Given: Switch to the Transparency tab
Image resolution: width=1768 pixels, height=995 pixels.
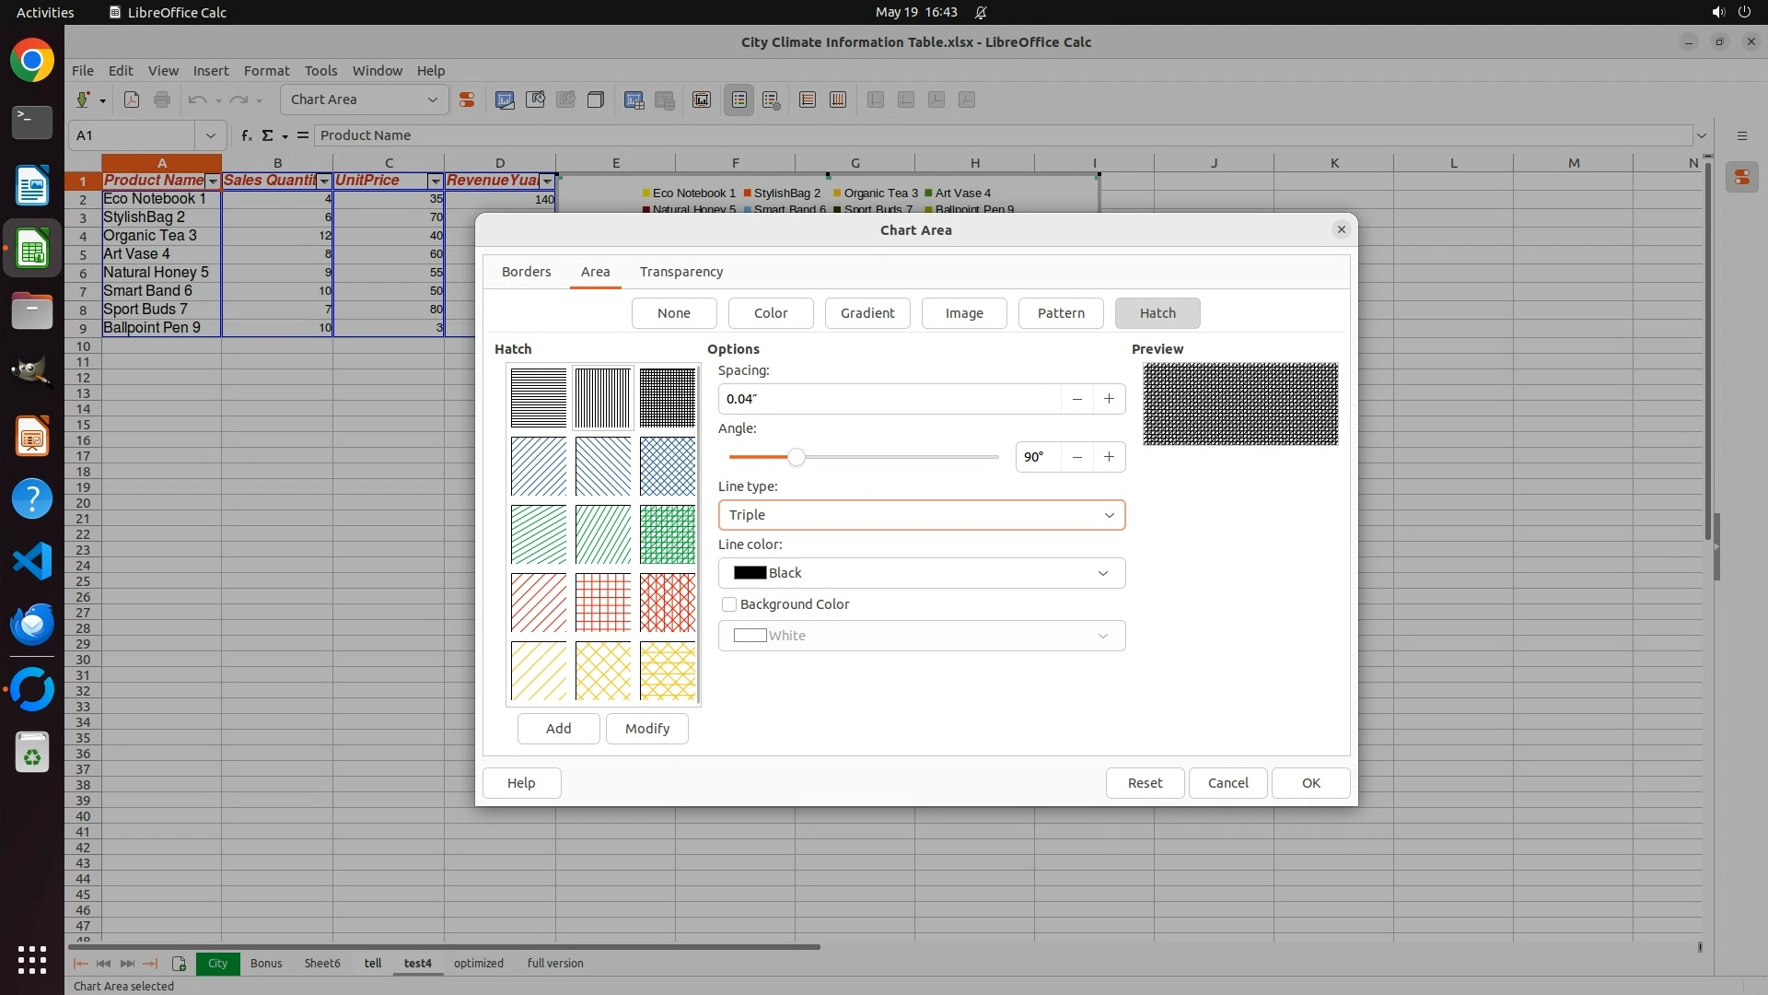Looking at the screenshot, I should (x=681, y=272).
